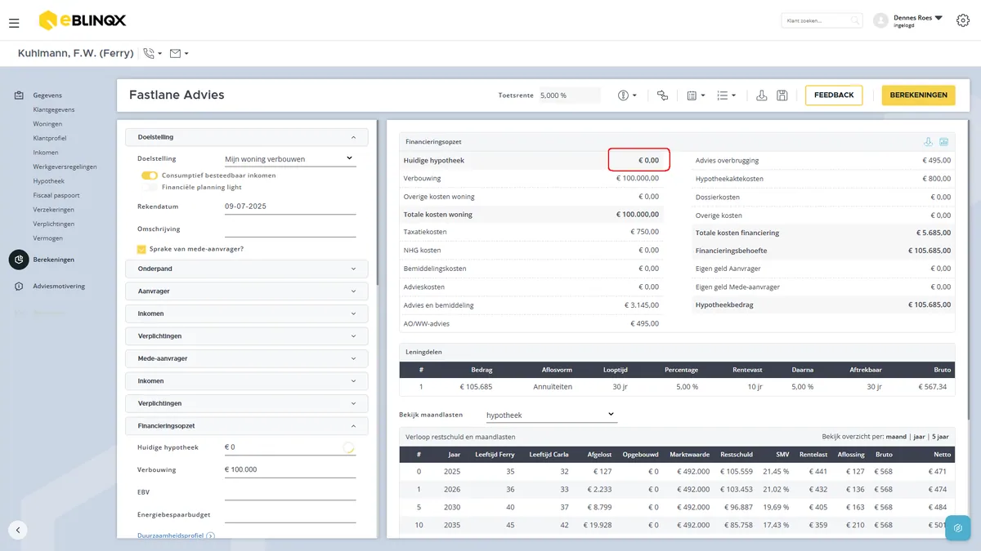The image size is (981, 551).
Task: Show overview per maand
Action: [895, 437]
